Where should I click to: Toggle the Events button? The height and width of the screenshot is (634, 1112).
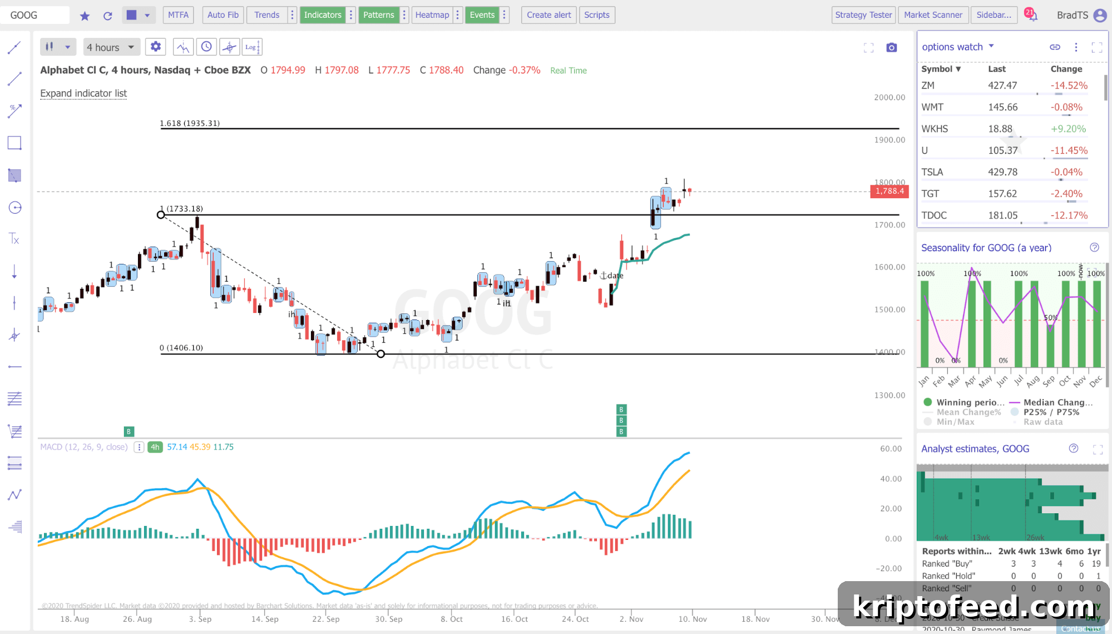(482, 15)
